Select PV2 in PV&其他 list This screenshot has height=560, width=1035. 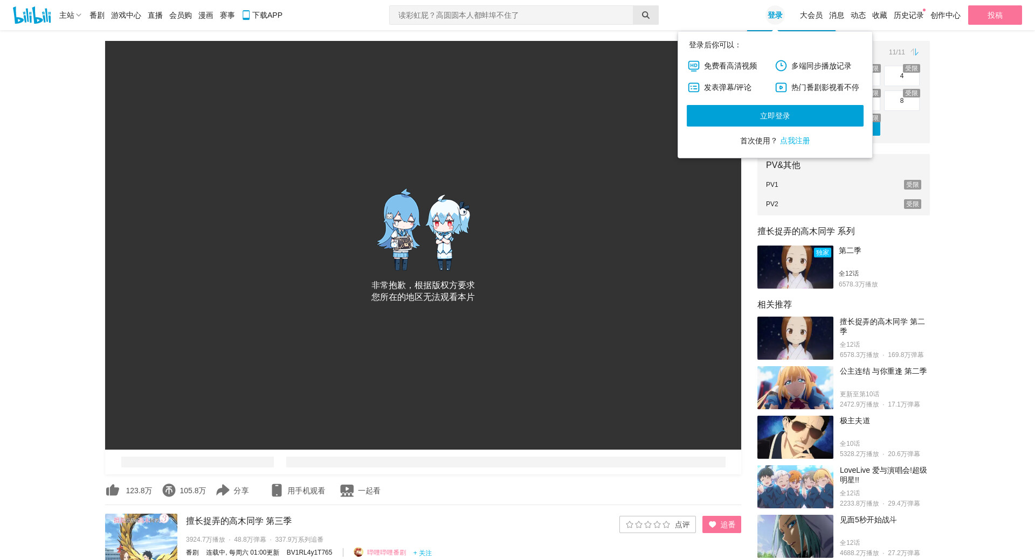tap(844, 204)
